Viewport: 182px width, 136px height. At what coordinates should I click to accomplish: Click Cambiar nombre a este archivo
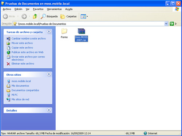pos(29,39)
